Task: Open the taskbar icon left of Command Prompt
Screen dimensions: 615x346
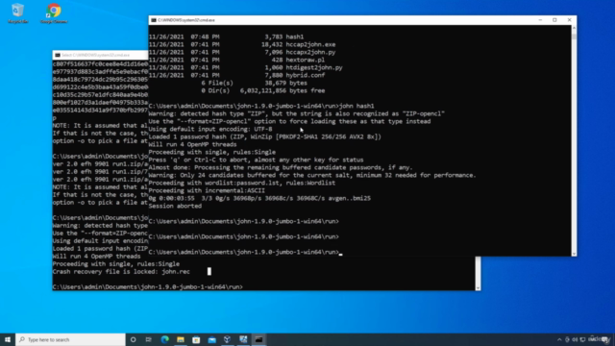Action: (243, 339)
